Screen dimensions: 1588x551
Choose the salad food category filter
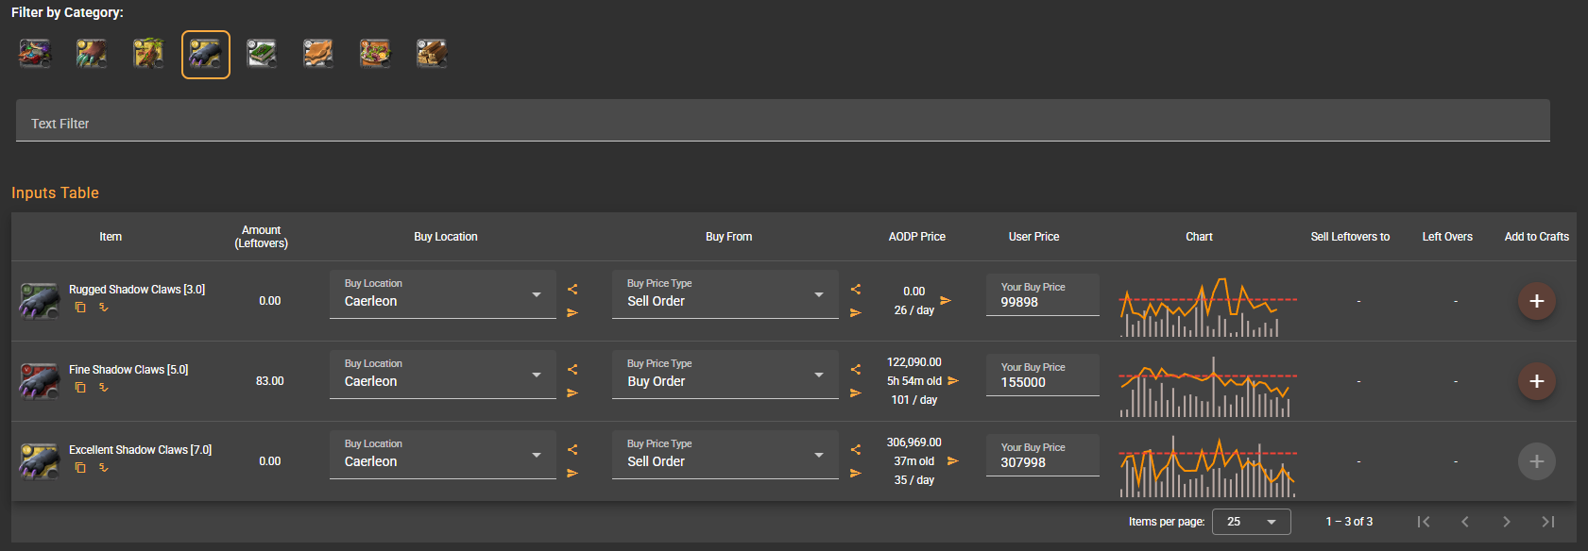375,55
